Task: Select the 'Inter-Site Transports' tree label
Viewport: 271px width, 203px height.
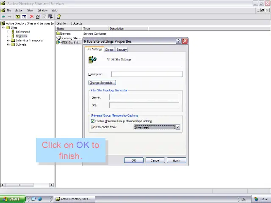Action: click(x=29, y=40)
